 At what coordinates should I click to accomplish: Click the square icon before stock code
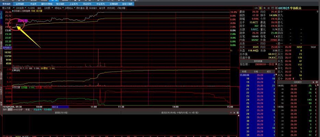click(x=273, y=8)
